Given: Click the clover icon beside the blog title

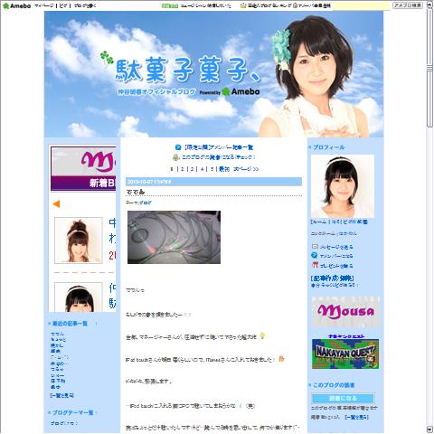Looking at the screenshot, I should [x=107, y=58].
